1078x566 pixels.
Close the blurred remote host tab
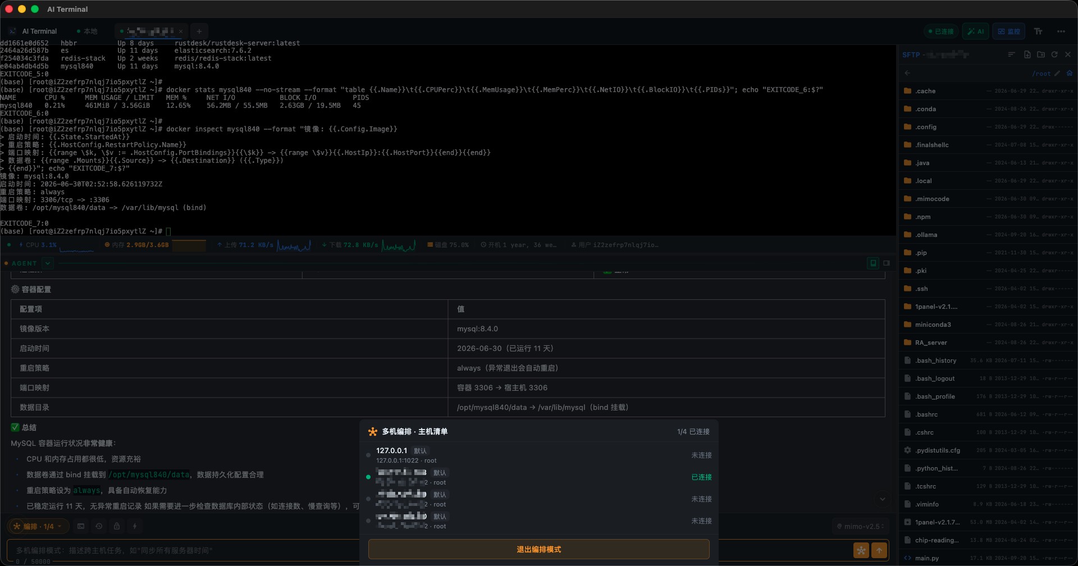(x=180, y=31)
